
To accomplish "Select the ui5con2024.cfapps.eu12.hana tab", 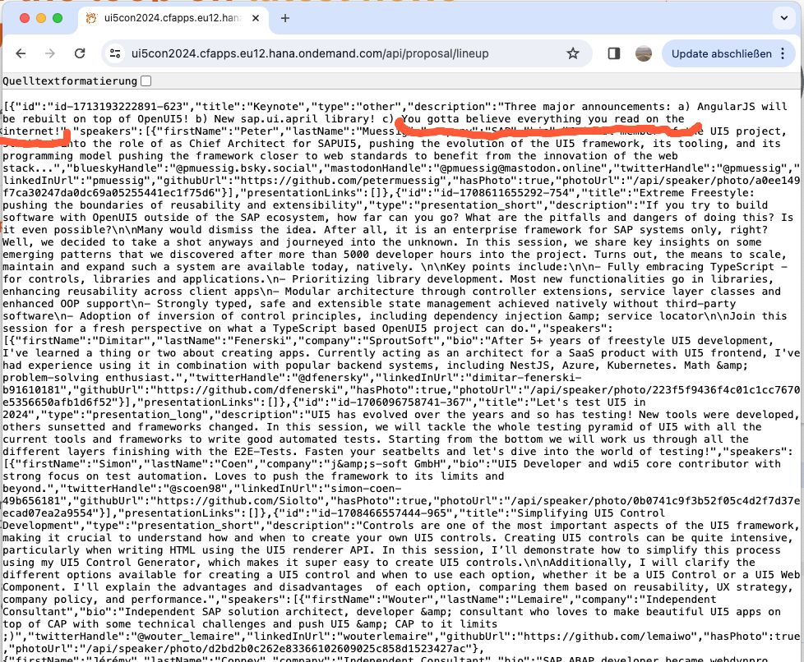I will coord(173,18).
